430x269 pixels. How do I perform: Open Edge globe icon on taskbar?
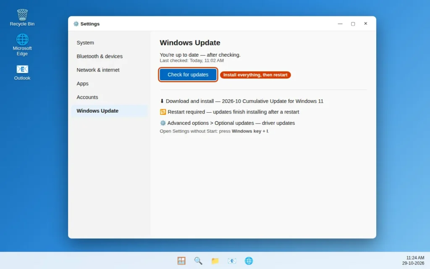[x=249, y=261]
